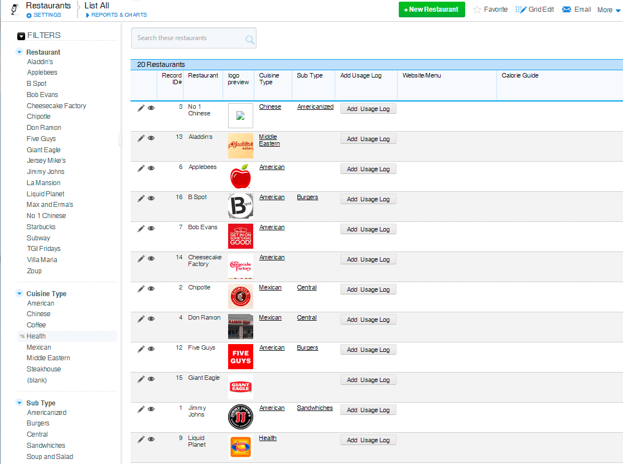Image resolution: width=623 pixels, height=464 pixels.
Task: Click the pencil edit icon for Aladdin's row
Action: 141,138
